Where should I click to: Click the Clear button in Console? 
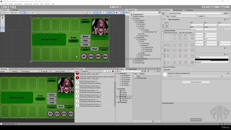[x=77, y=71]
